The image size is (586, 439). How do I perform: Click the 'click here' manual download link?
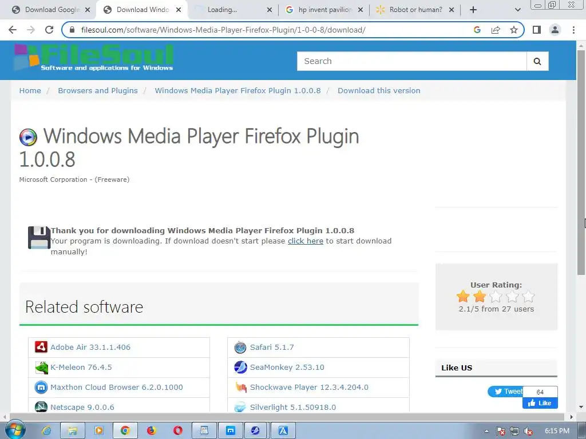(x=306, y=241)
